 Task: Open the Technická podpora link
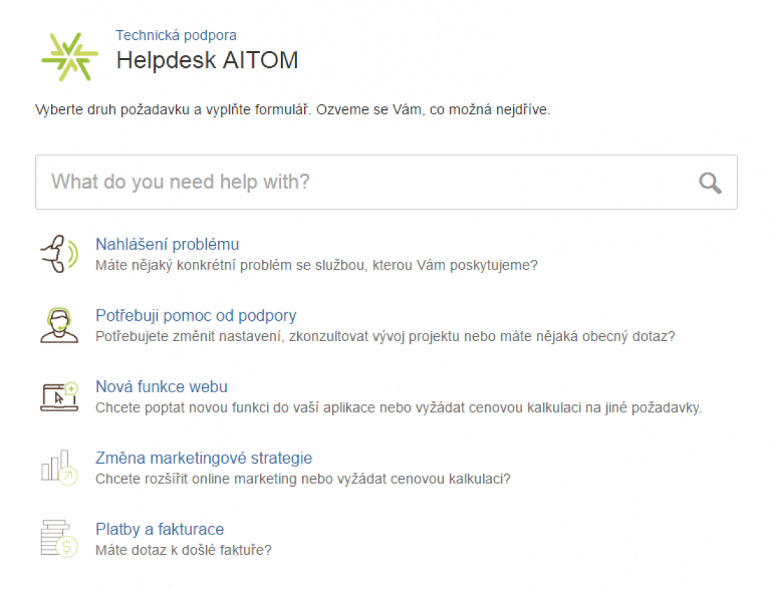coord(176,35)
